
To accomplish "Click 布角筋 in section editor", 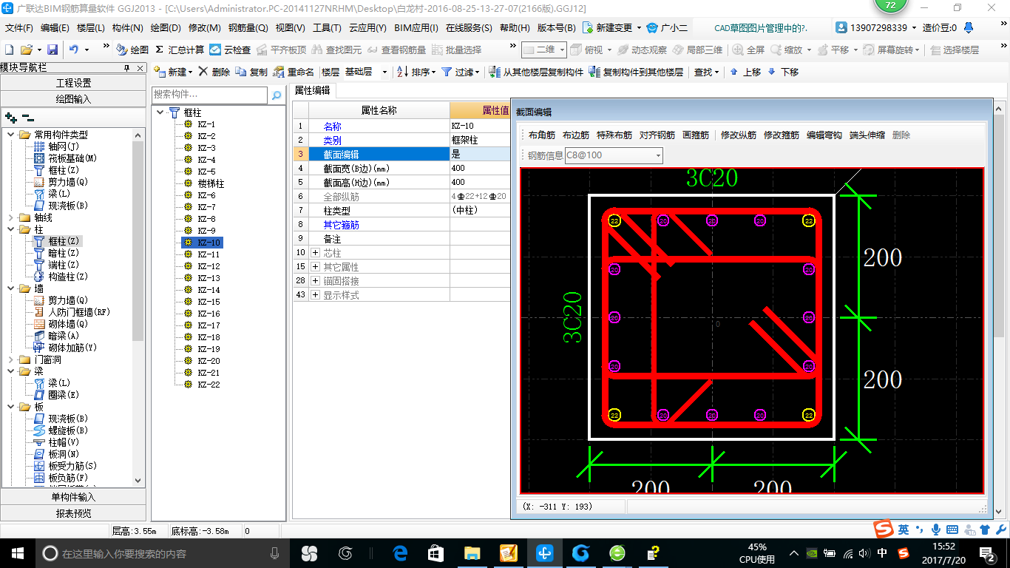I will pos(541,135).
